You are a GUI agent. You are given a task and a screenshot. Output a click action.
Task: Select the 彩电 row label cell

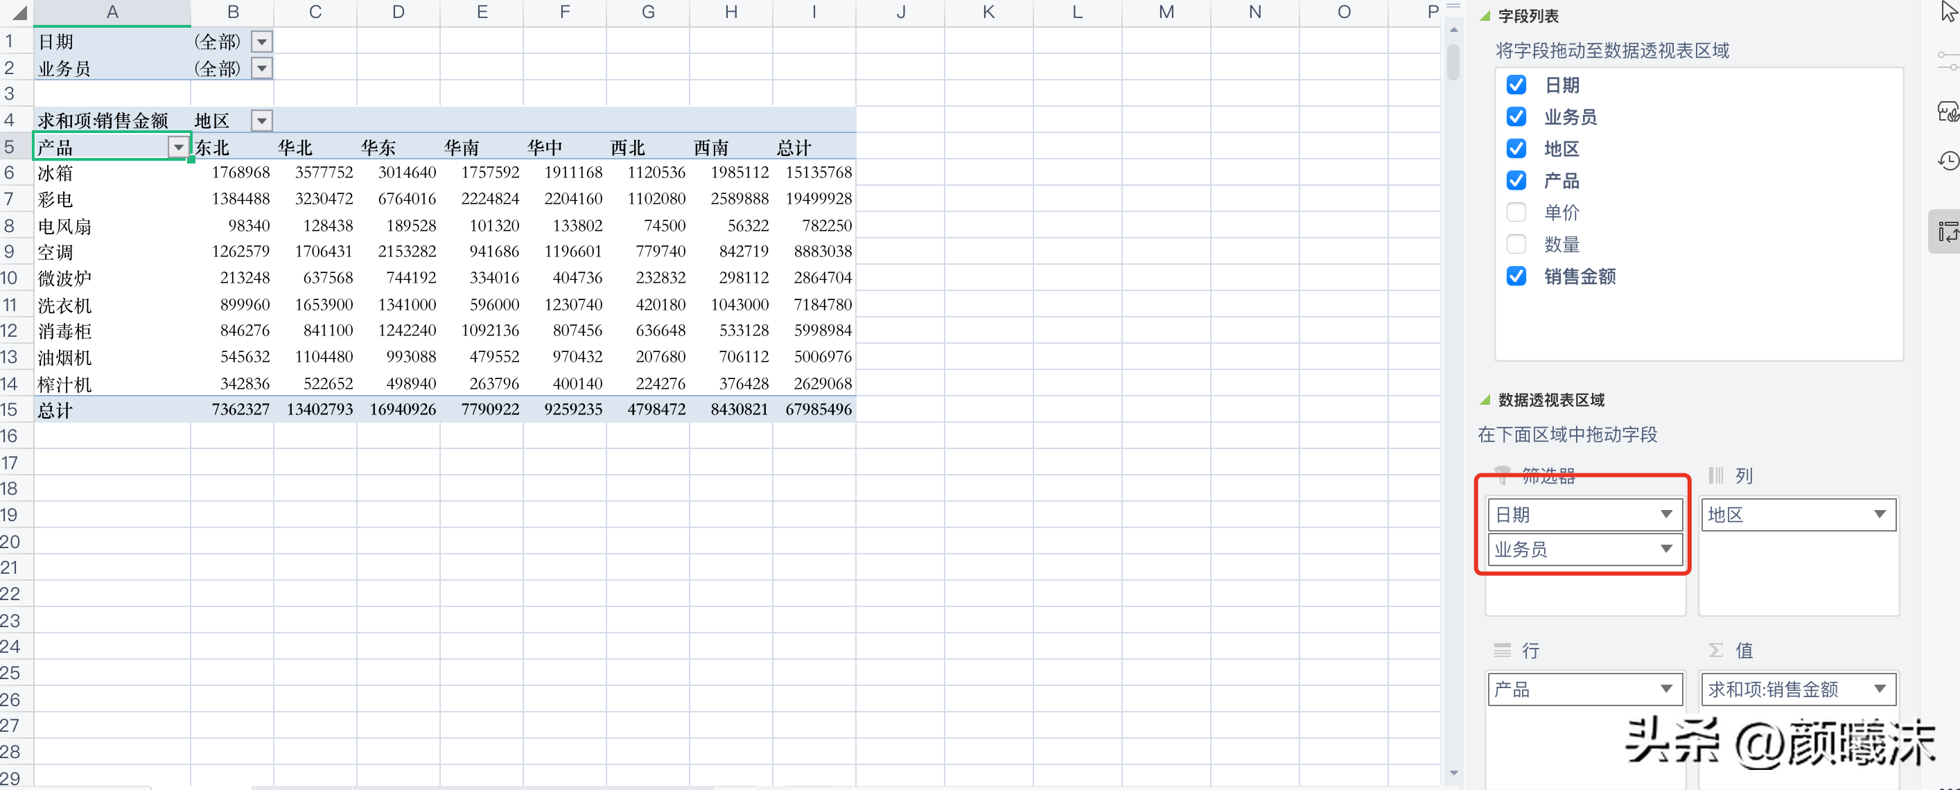pos(112,200)
